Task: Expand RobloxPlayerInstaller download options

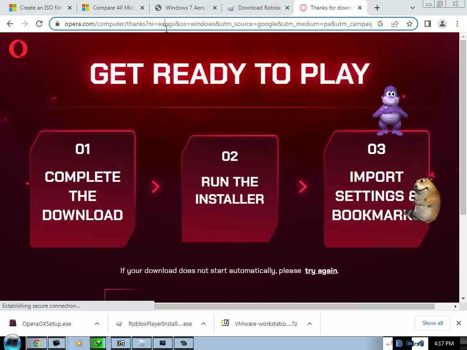Action: tap(203, 324)
